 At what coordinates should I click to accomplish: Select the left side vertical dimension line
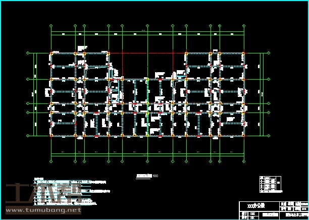click(35, 93)
